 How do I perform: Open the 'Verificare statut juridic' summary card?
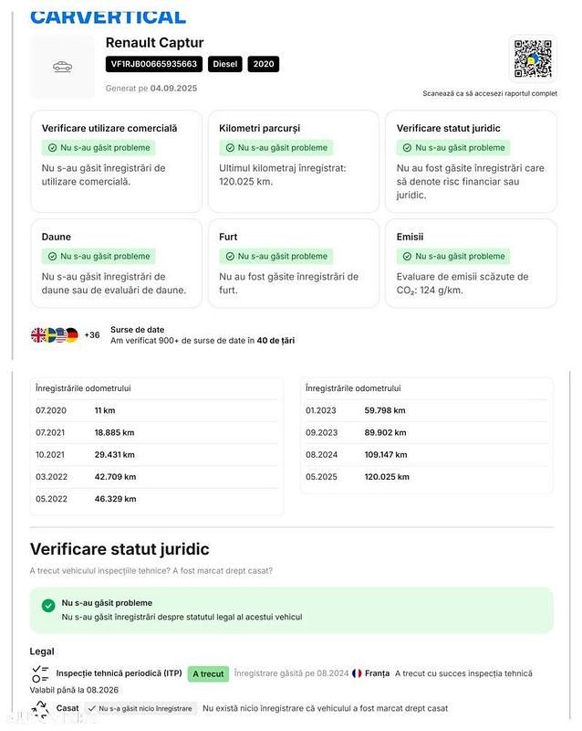point(471,161)
